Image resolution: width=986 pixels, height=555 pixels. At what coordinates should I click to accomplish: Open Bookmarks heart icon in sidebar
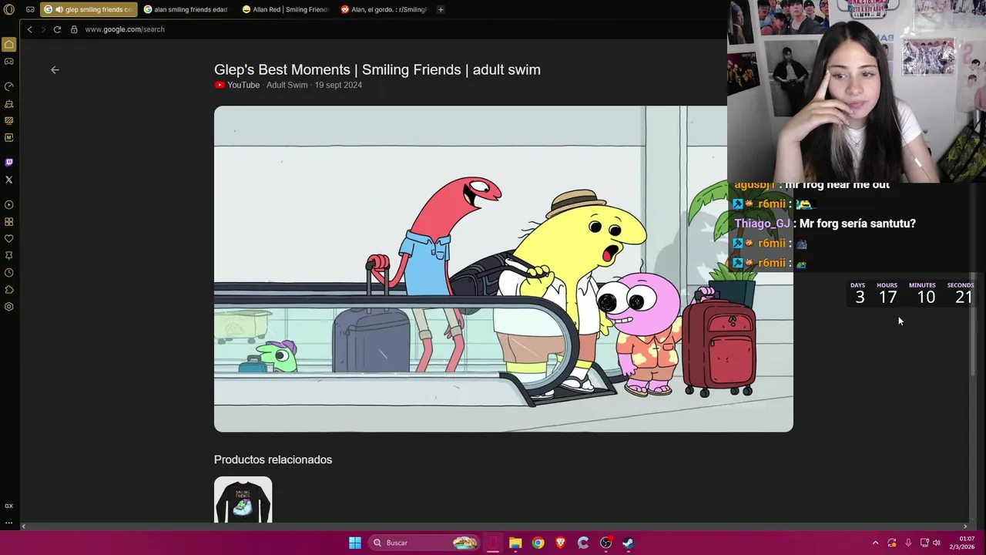(x=9, y=239)
